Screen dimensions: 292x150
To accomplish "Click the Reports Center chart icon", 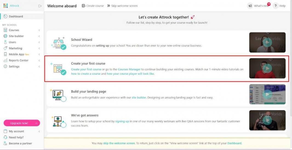I will click(x=5, y=60).
